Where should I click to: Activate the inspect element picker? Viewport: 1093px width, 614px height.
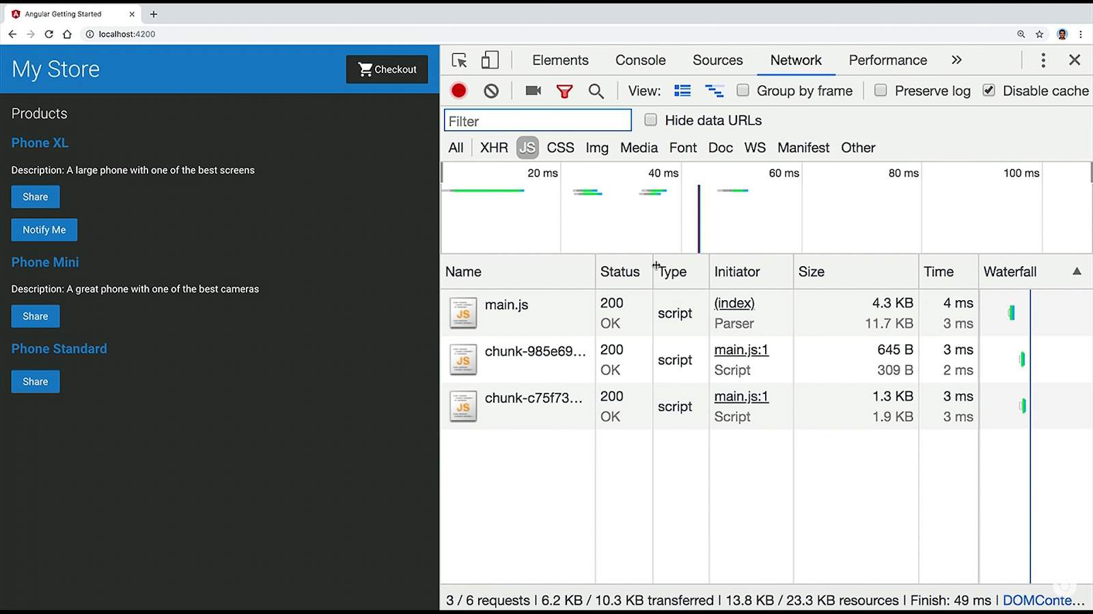click(x=460, y=60)
